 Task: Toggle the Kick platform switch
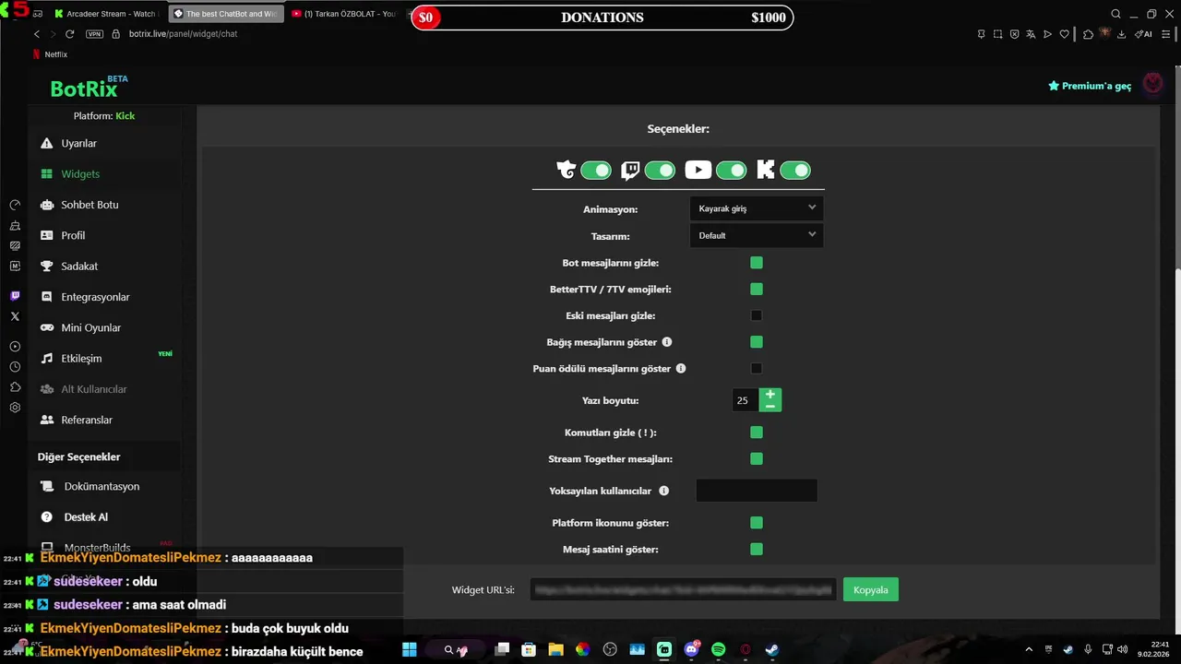[795, 171]
